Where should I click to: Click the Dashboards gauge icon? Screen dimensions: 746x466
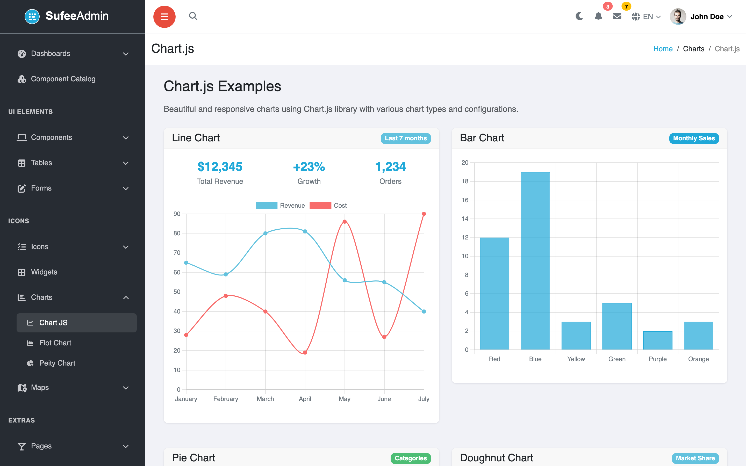21,54
